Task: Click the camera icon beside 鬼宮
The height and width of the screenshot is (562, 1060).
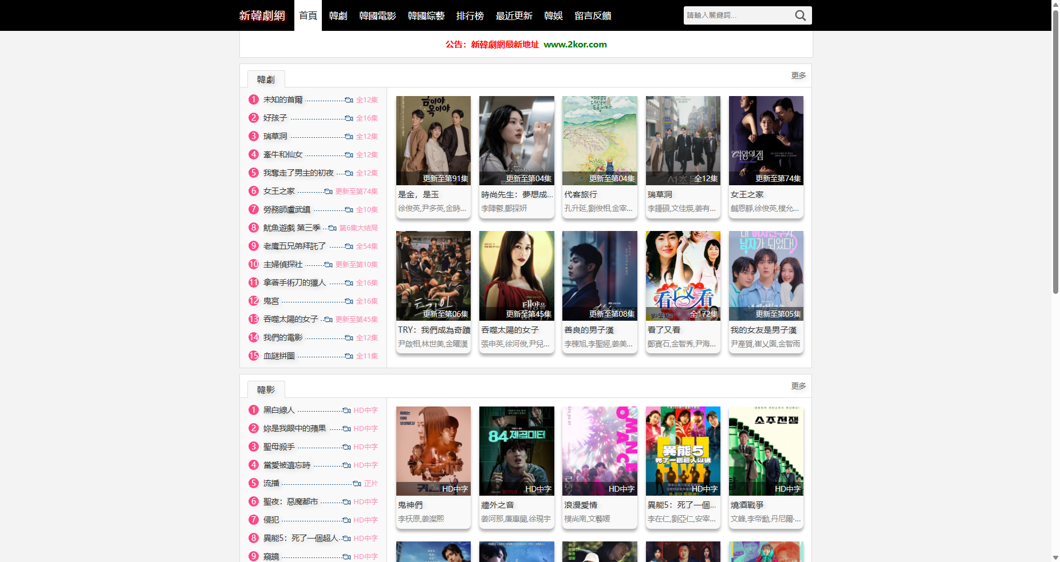Action: (349, 301)
